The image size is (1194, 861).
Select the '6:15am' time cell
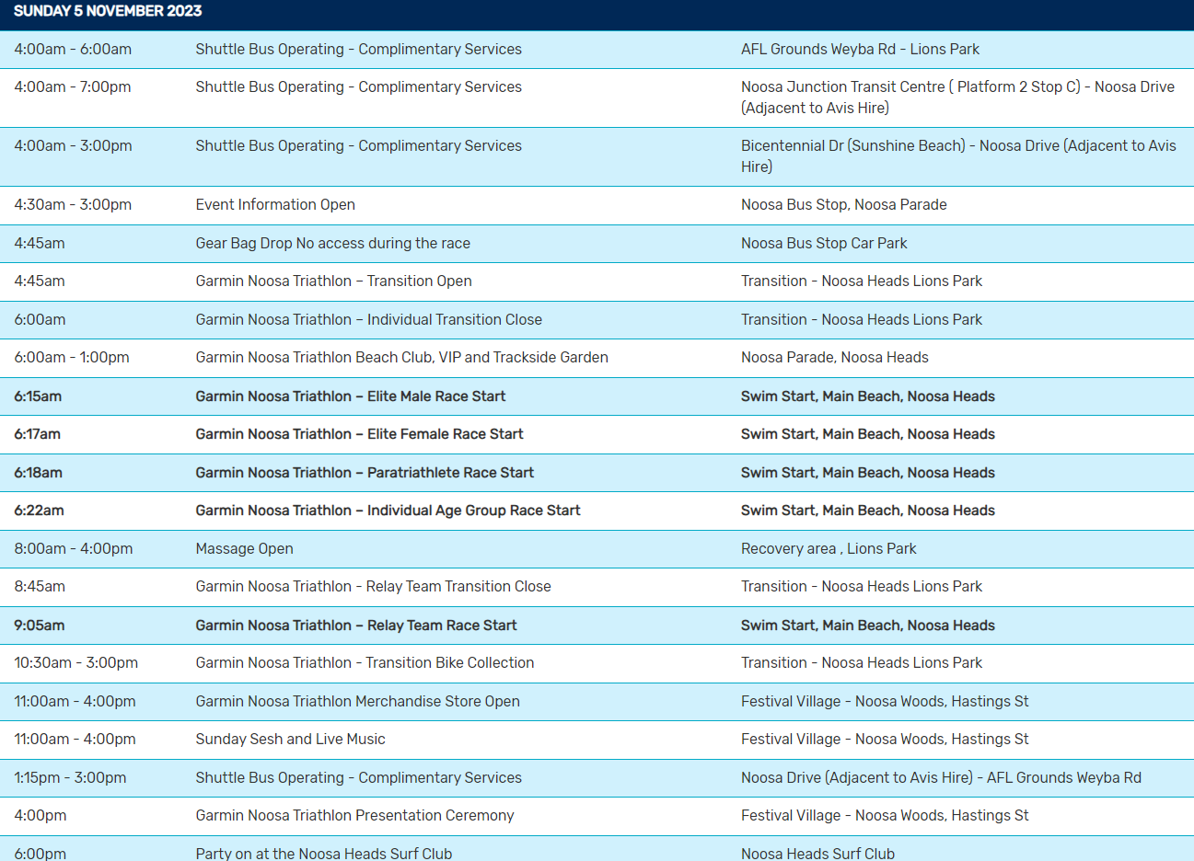click(x=38, y=396)
